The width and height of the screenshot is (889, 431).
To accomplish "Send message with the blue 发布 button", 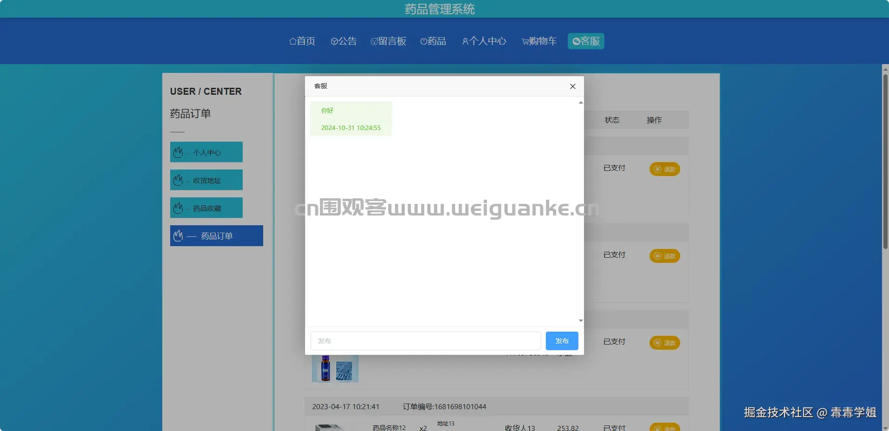I will (x=562, y=341).
